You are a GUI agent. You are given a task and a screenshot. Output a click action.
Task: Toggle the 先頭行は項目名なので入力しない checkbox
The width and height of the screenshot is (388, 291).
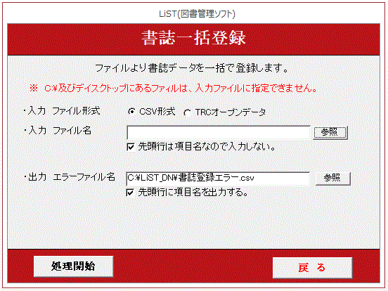pyautogui.click(x=131, y=147)
